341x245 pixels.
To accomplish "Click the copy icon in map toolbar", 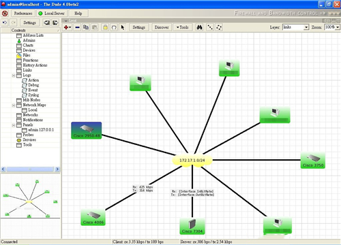I will 86,27.
